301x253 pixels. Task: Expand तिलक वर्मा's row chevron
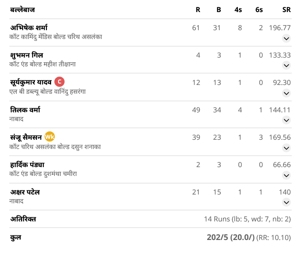[286, 121]
